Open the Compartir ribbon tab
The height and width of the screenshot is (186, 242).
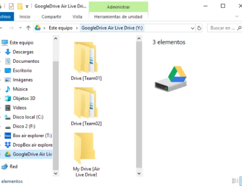pos(51,17)
